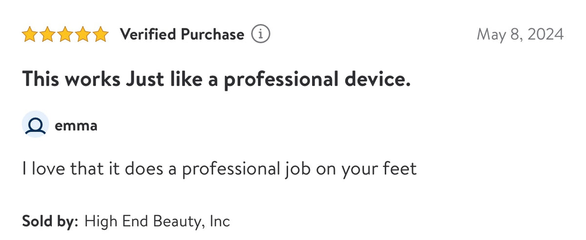The image size is (586, 240).
Task: Select the fifth and last rating star
Action: click(100, 35)
